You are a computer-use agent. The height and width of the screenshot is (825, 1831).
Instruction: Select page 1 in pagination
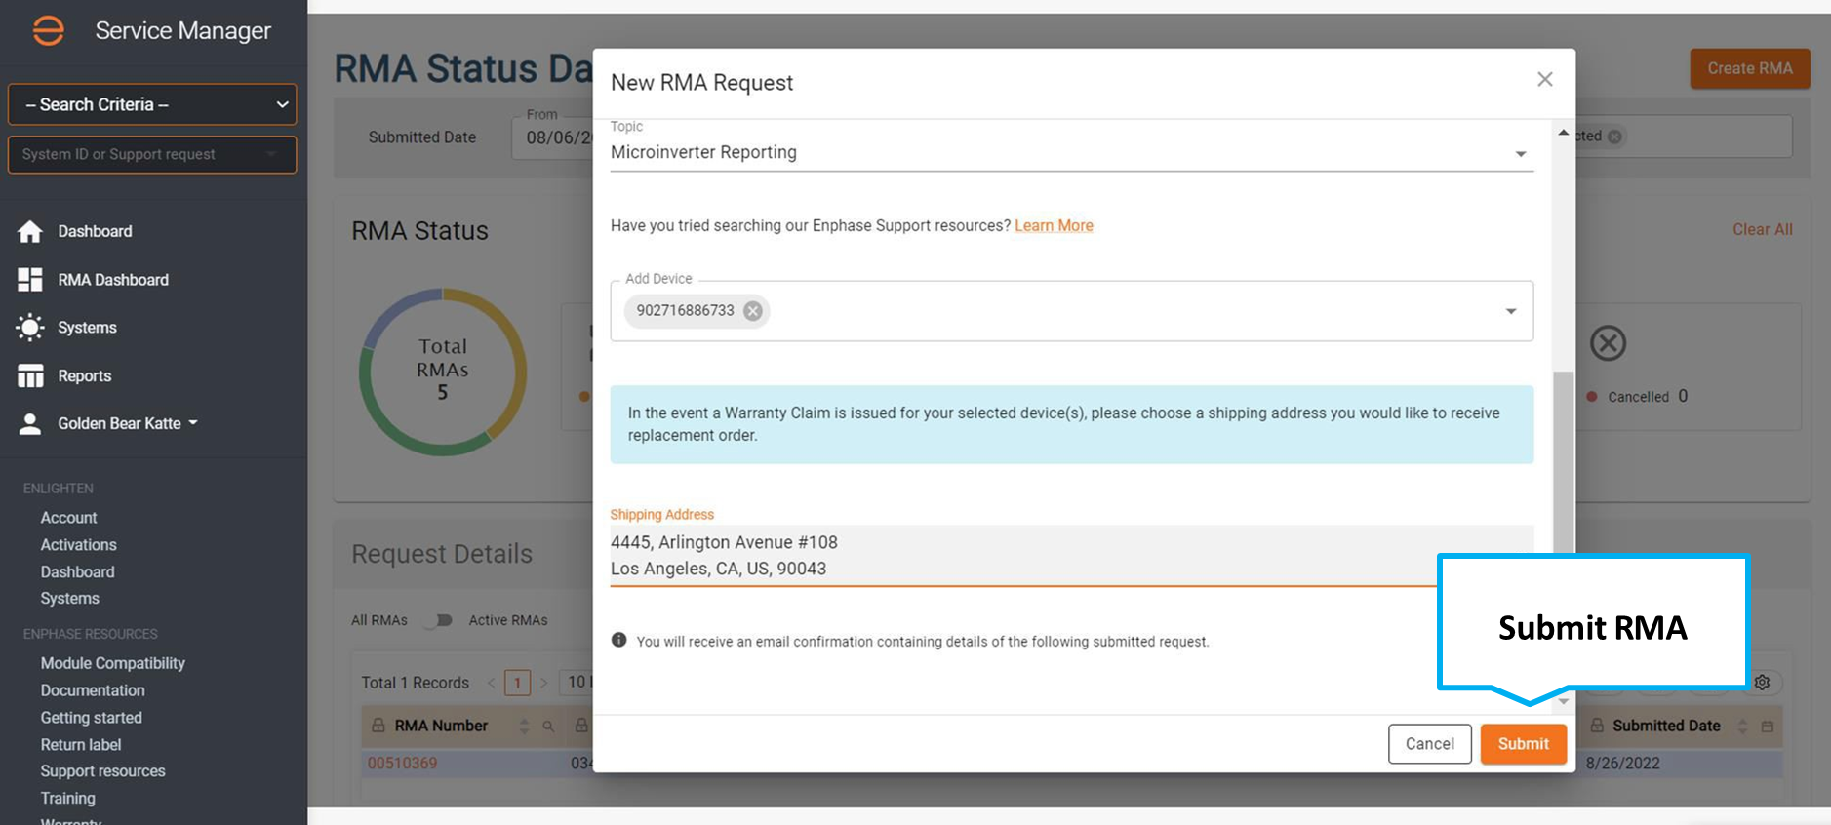point(517,683)
